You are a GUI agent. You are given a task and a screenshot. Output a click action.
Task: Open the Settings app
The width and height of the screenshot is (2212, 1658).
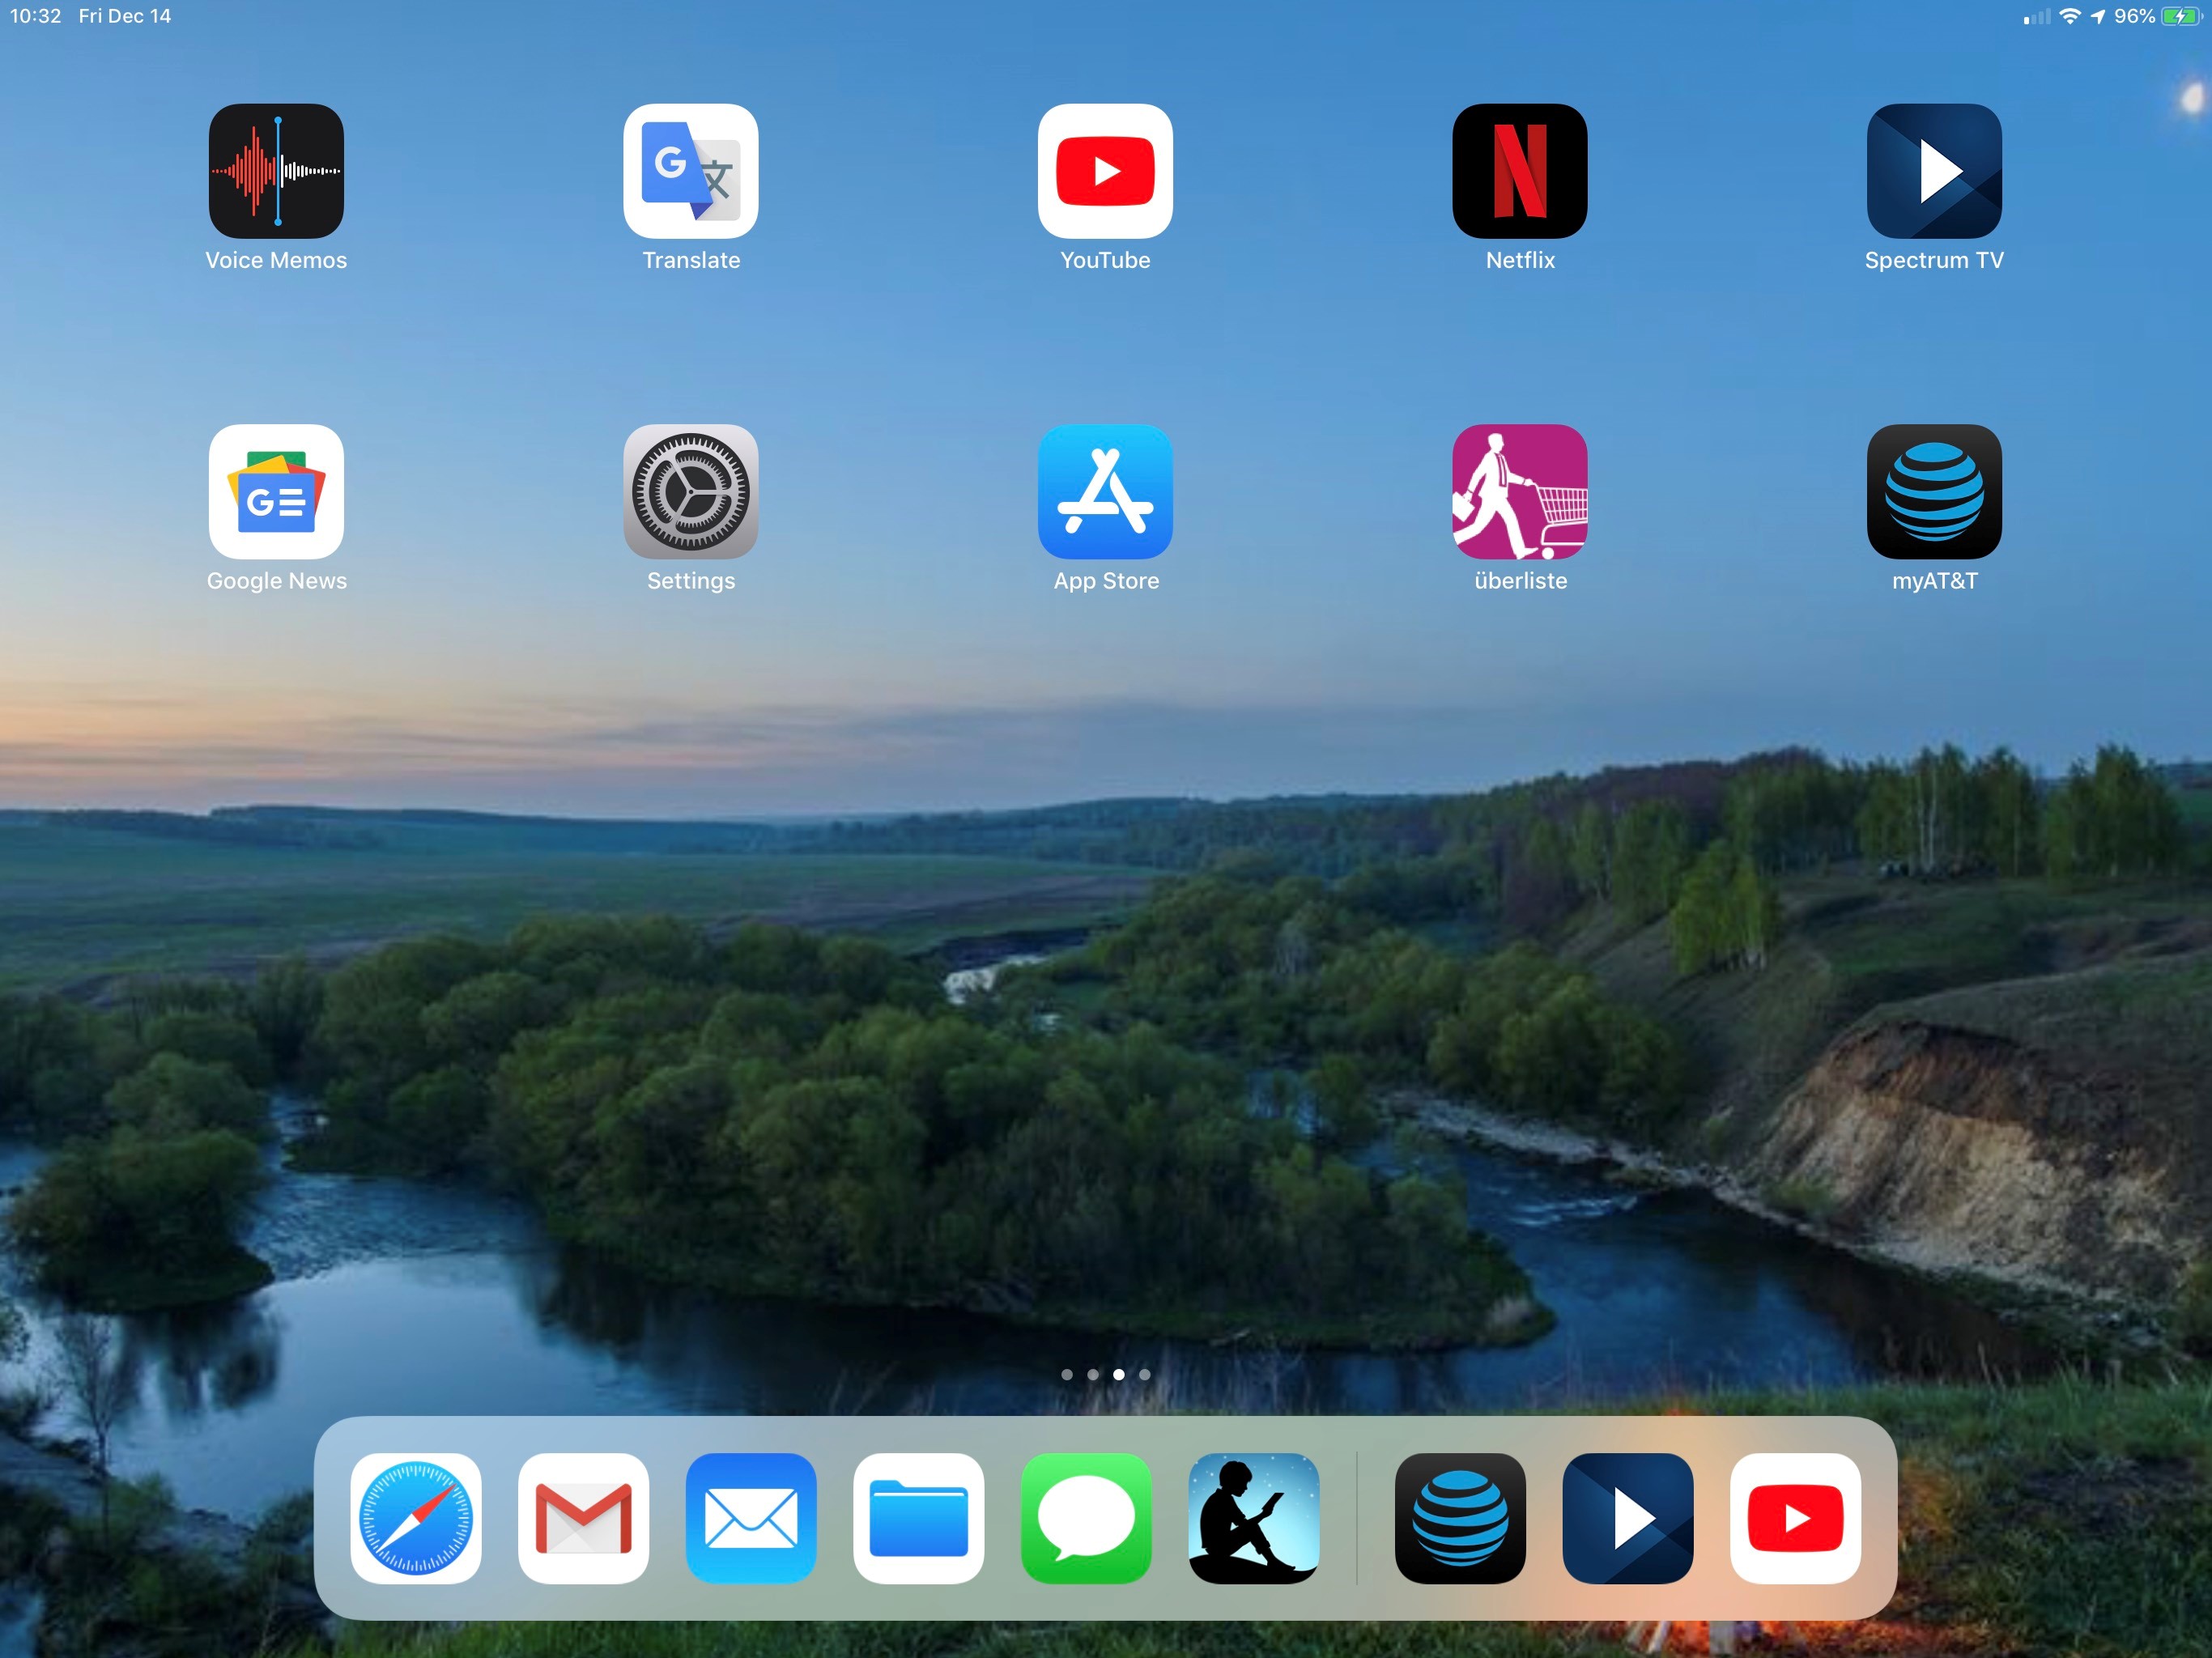coord(691,492)
